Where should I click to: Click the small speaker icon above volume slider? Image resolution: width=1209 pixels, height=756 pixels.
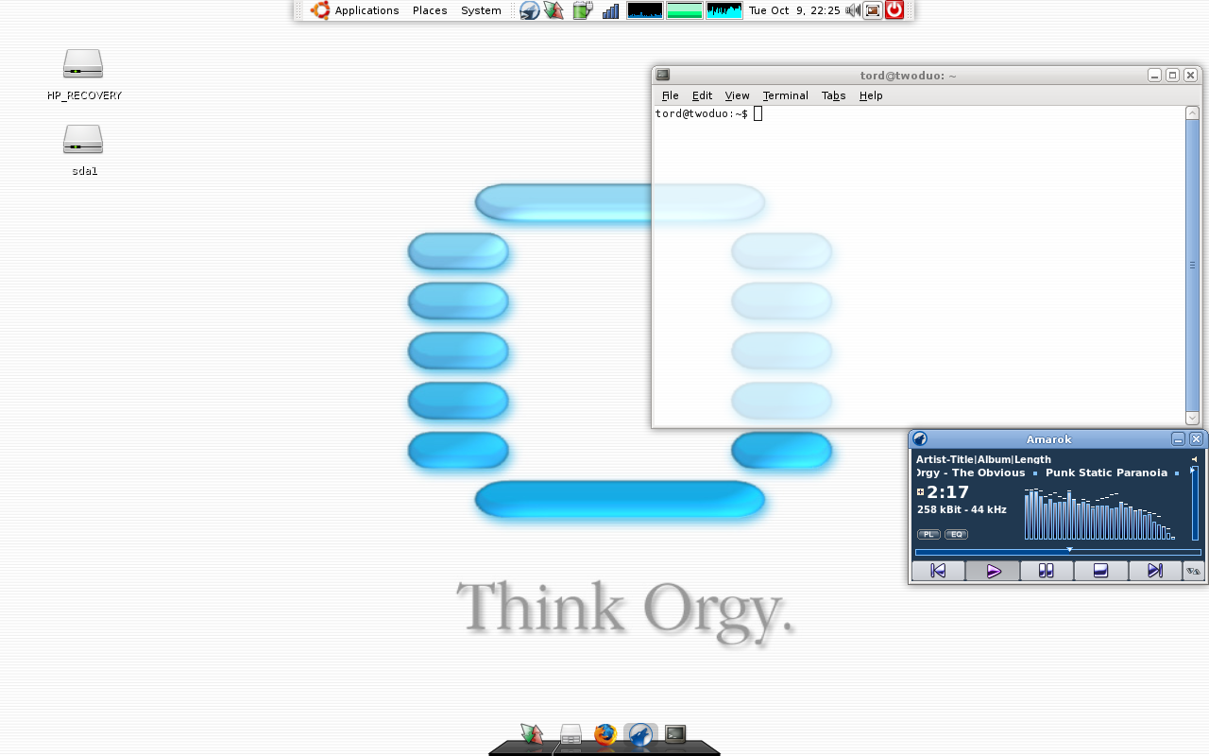(x=1194, y=459)
